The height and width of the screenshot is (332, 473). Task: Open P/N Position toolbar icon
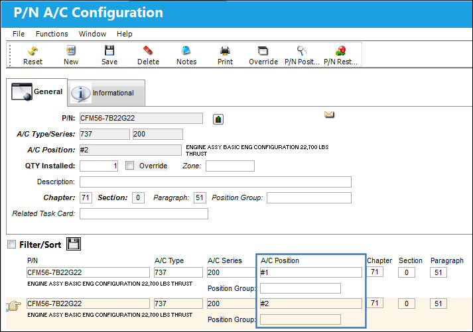click(x=302, y=50)
